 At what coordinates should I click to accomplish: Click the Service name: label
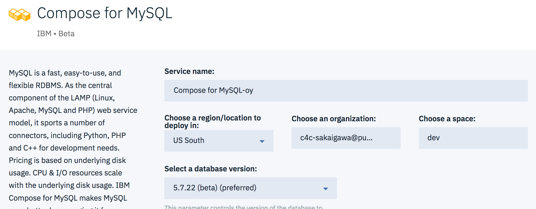pyautogui.click(x=189, y=71)
